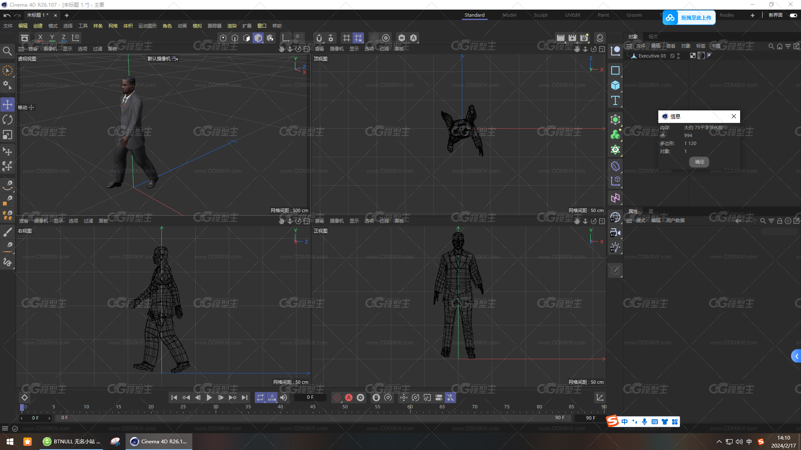Screen dimensions: 801x450
Task: Add a Text spline object
Action: point(615,100)
